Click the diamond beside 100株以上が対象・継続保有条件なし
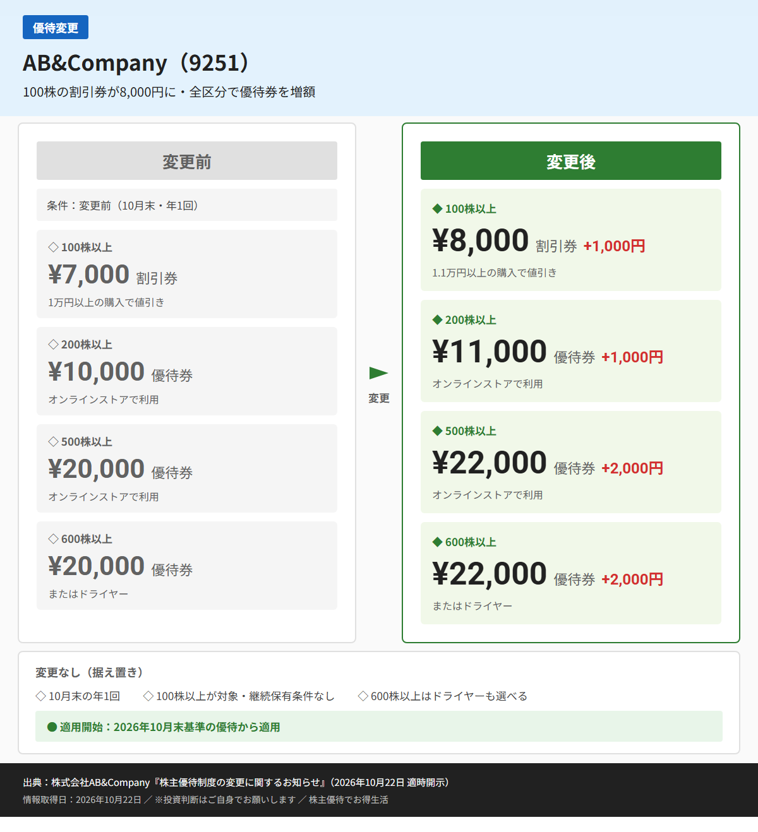The width and height of the screenshot is (758, 832). (x=148, y=696)
